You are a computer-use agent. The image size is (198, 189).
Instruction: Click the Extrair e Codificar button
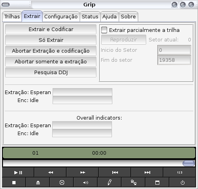click(51, 29)
